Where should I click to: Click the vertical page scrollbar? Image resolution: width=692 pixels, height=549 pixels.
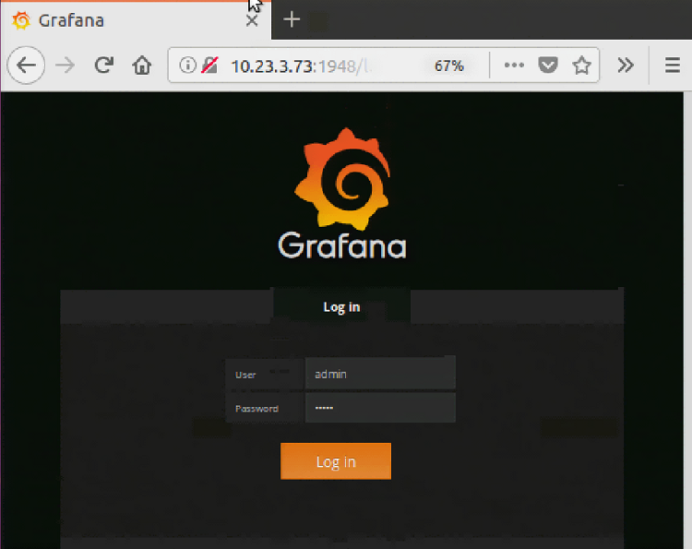(687, 320)
